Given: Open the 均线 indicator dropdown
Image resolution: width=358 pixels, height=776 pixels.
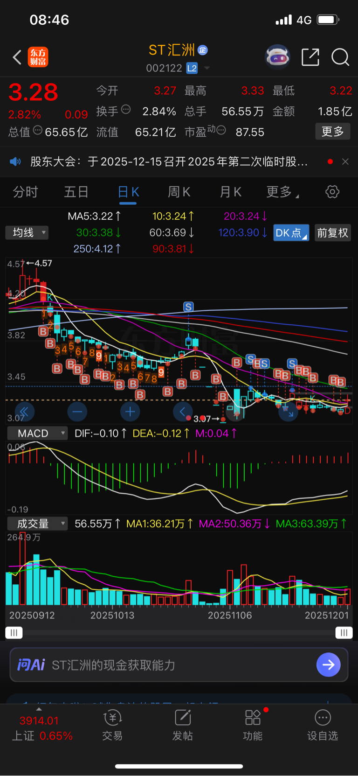Looking at the screenshot, I should tap(27, 232).
